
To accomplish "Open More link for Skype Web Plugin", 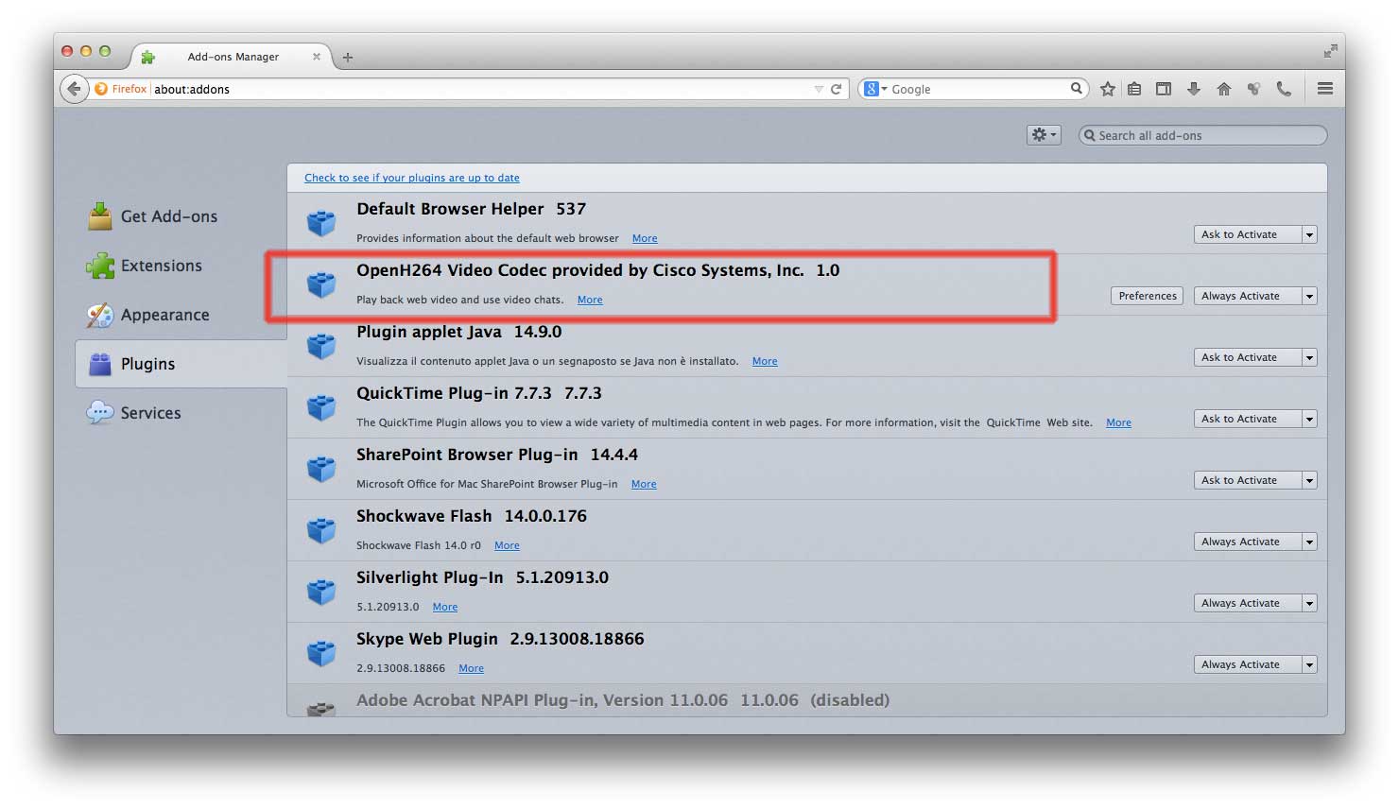I will (471, 668).
